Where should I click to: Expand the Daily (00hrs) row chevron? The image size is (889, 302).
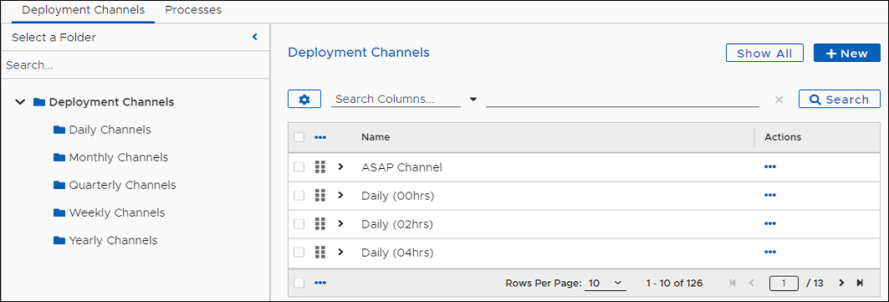coord(340,195)
